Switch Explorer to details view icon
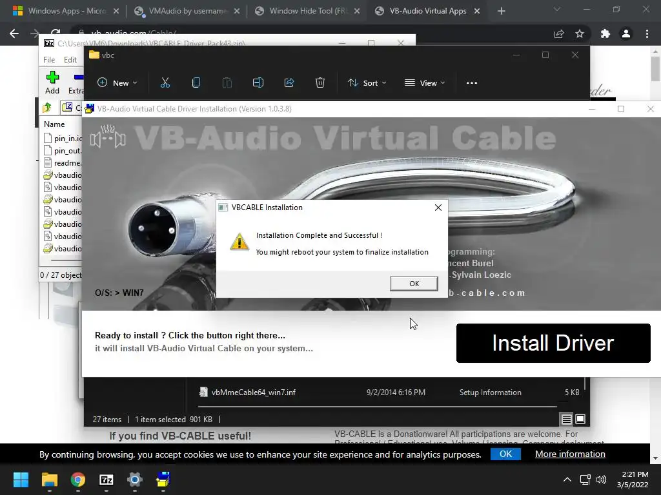Screen dimensions: 661x495 point(567,419)
